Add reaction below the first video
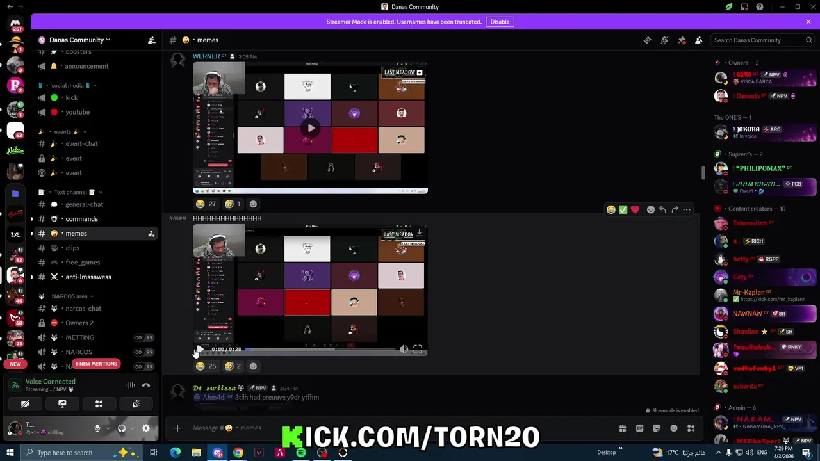 point(253,204)
